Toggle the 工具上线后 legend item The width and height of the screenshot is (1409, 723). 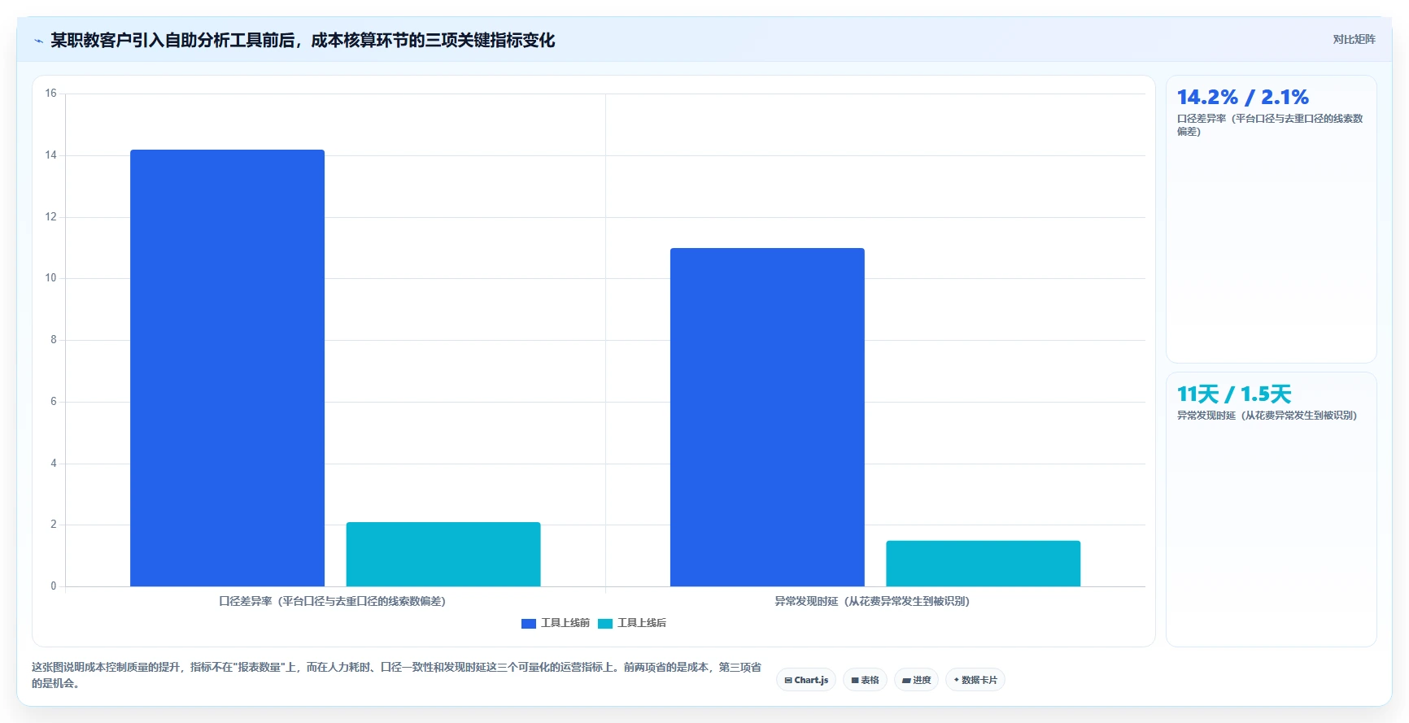tap(632, 623)
